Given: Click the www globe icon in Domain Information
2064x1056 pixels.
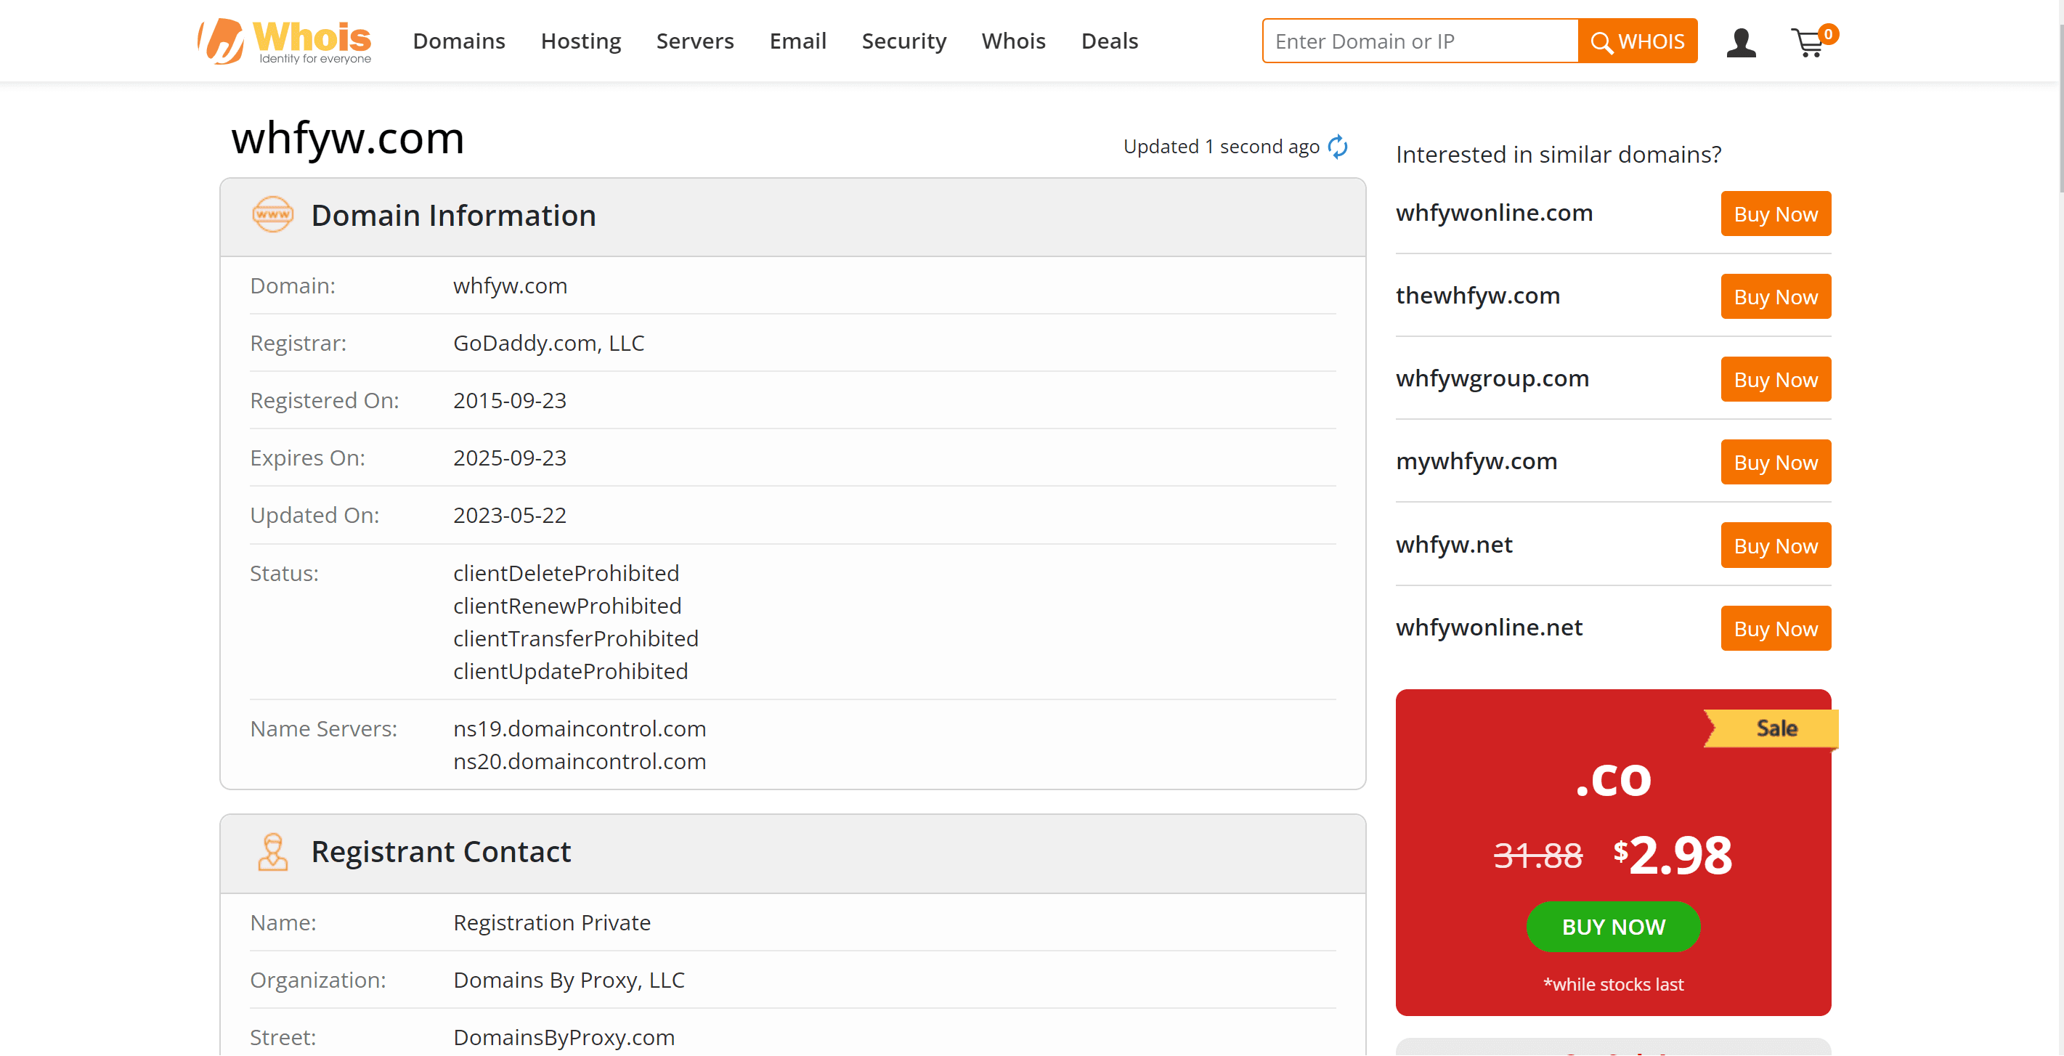Looking at the screenshot, I should (x=269, y=214).
